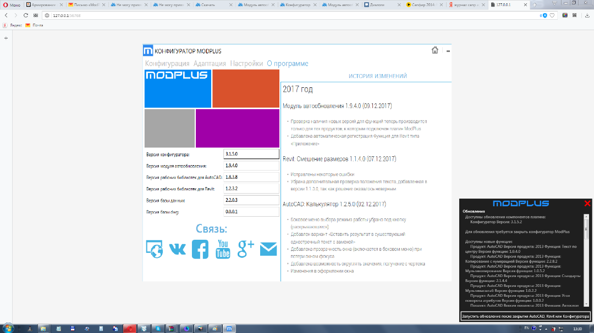Open the Opera Меню button
The image size is (594, 333).
(x=12, y=5)
